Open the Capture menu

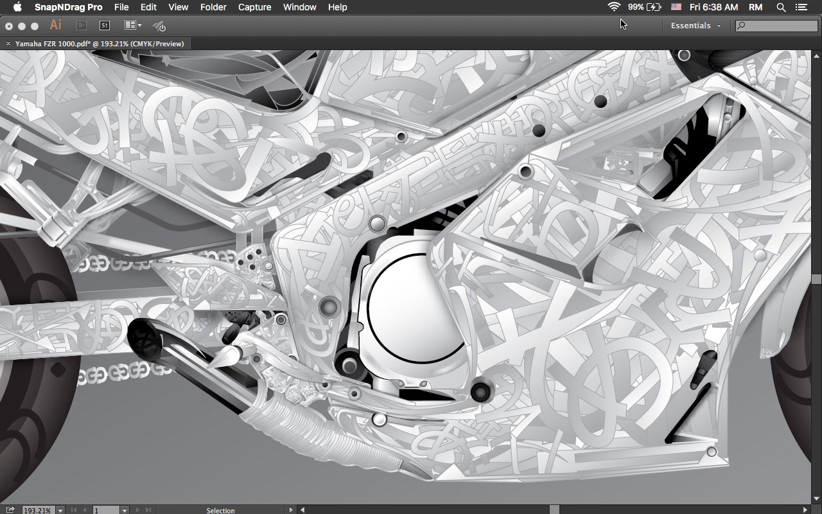pos(254,7)
